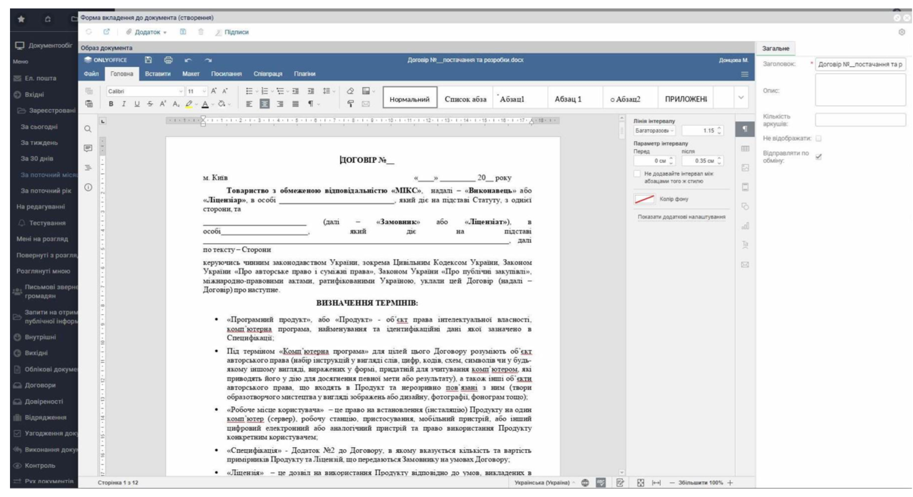Print the document via printer icon
Viewport: 913px width, 497px height.
click(168, 60)
